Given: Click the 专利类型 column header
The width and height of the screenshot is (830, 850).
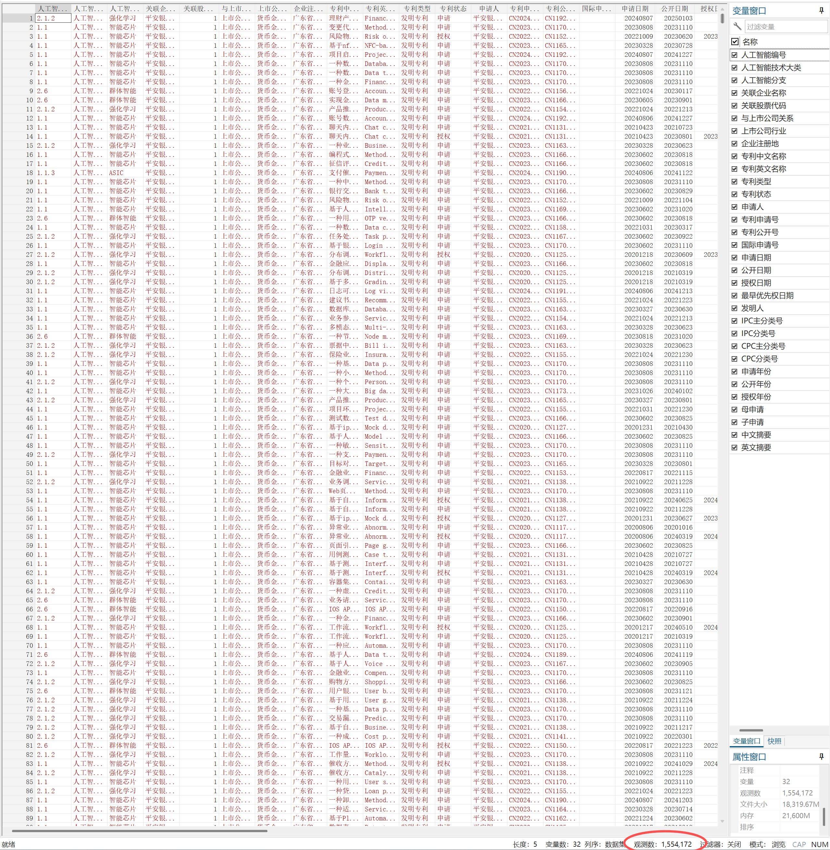Looking at the screenshot, I should click(x=416, y=8).
